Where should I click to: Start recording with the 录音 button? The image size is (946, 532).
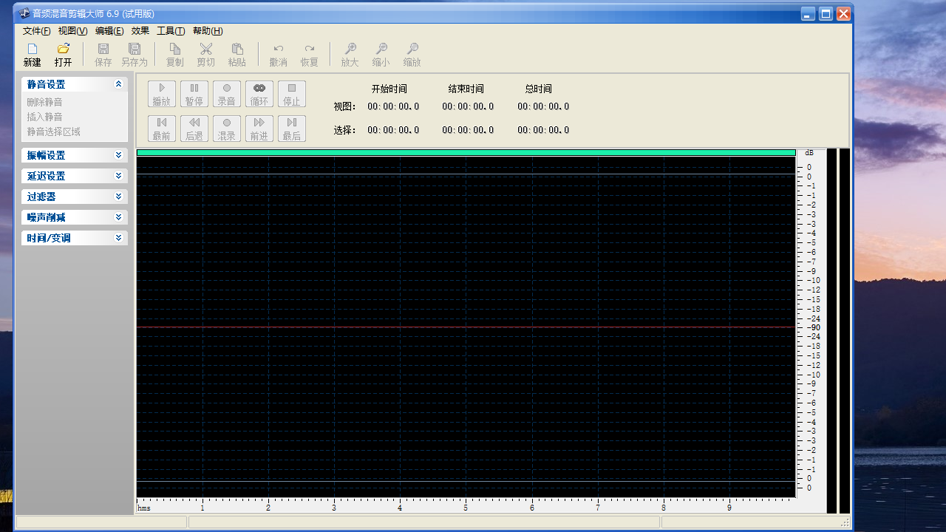[x=227, y=94]
